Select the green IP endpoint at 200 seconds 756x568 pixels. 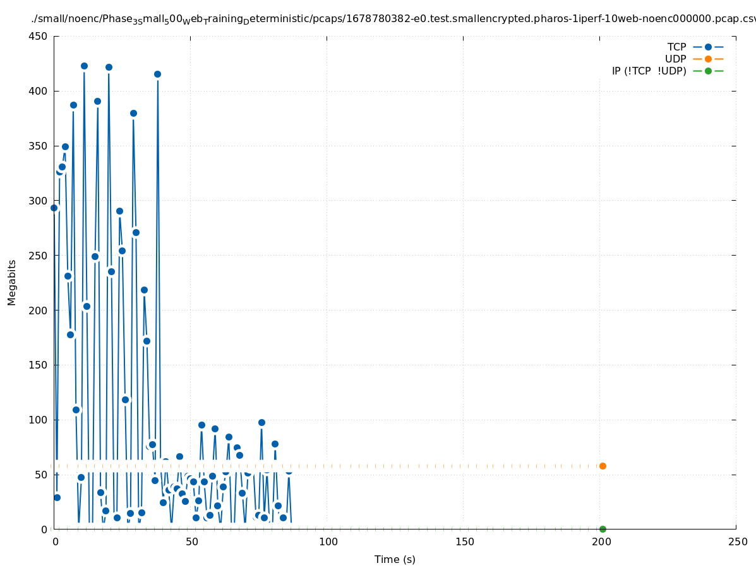coord(603,529)
